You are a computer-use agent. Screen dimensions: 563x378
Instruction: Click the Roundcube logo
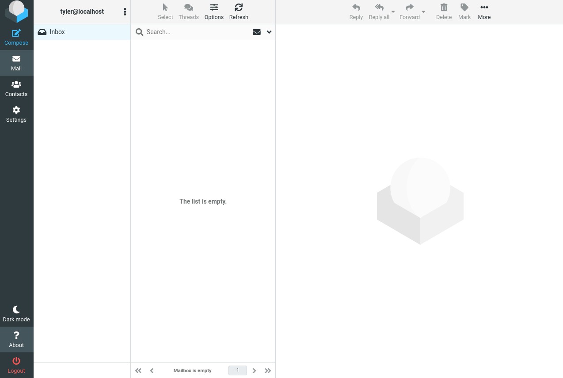[x=16, y=12]
